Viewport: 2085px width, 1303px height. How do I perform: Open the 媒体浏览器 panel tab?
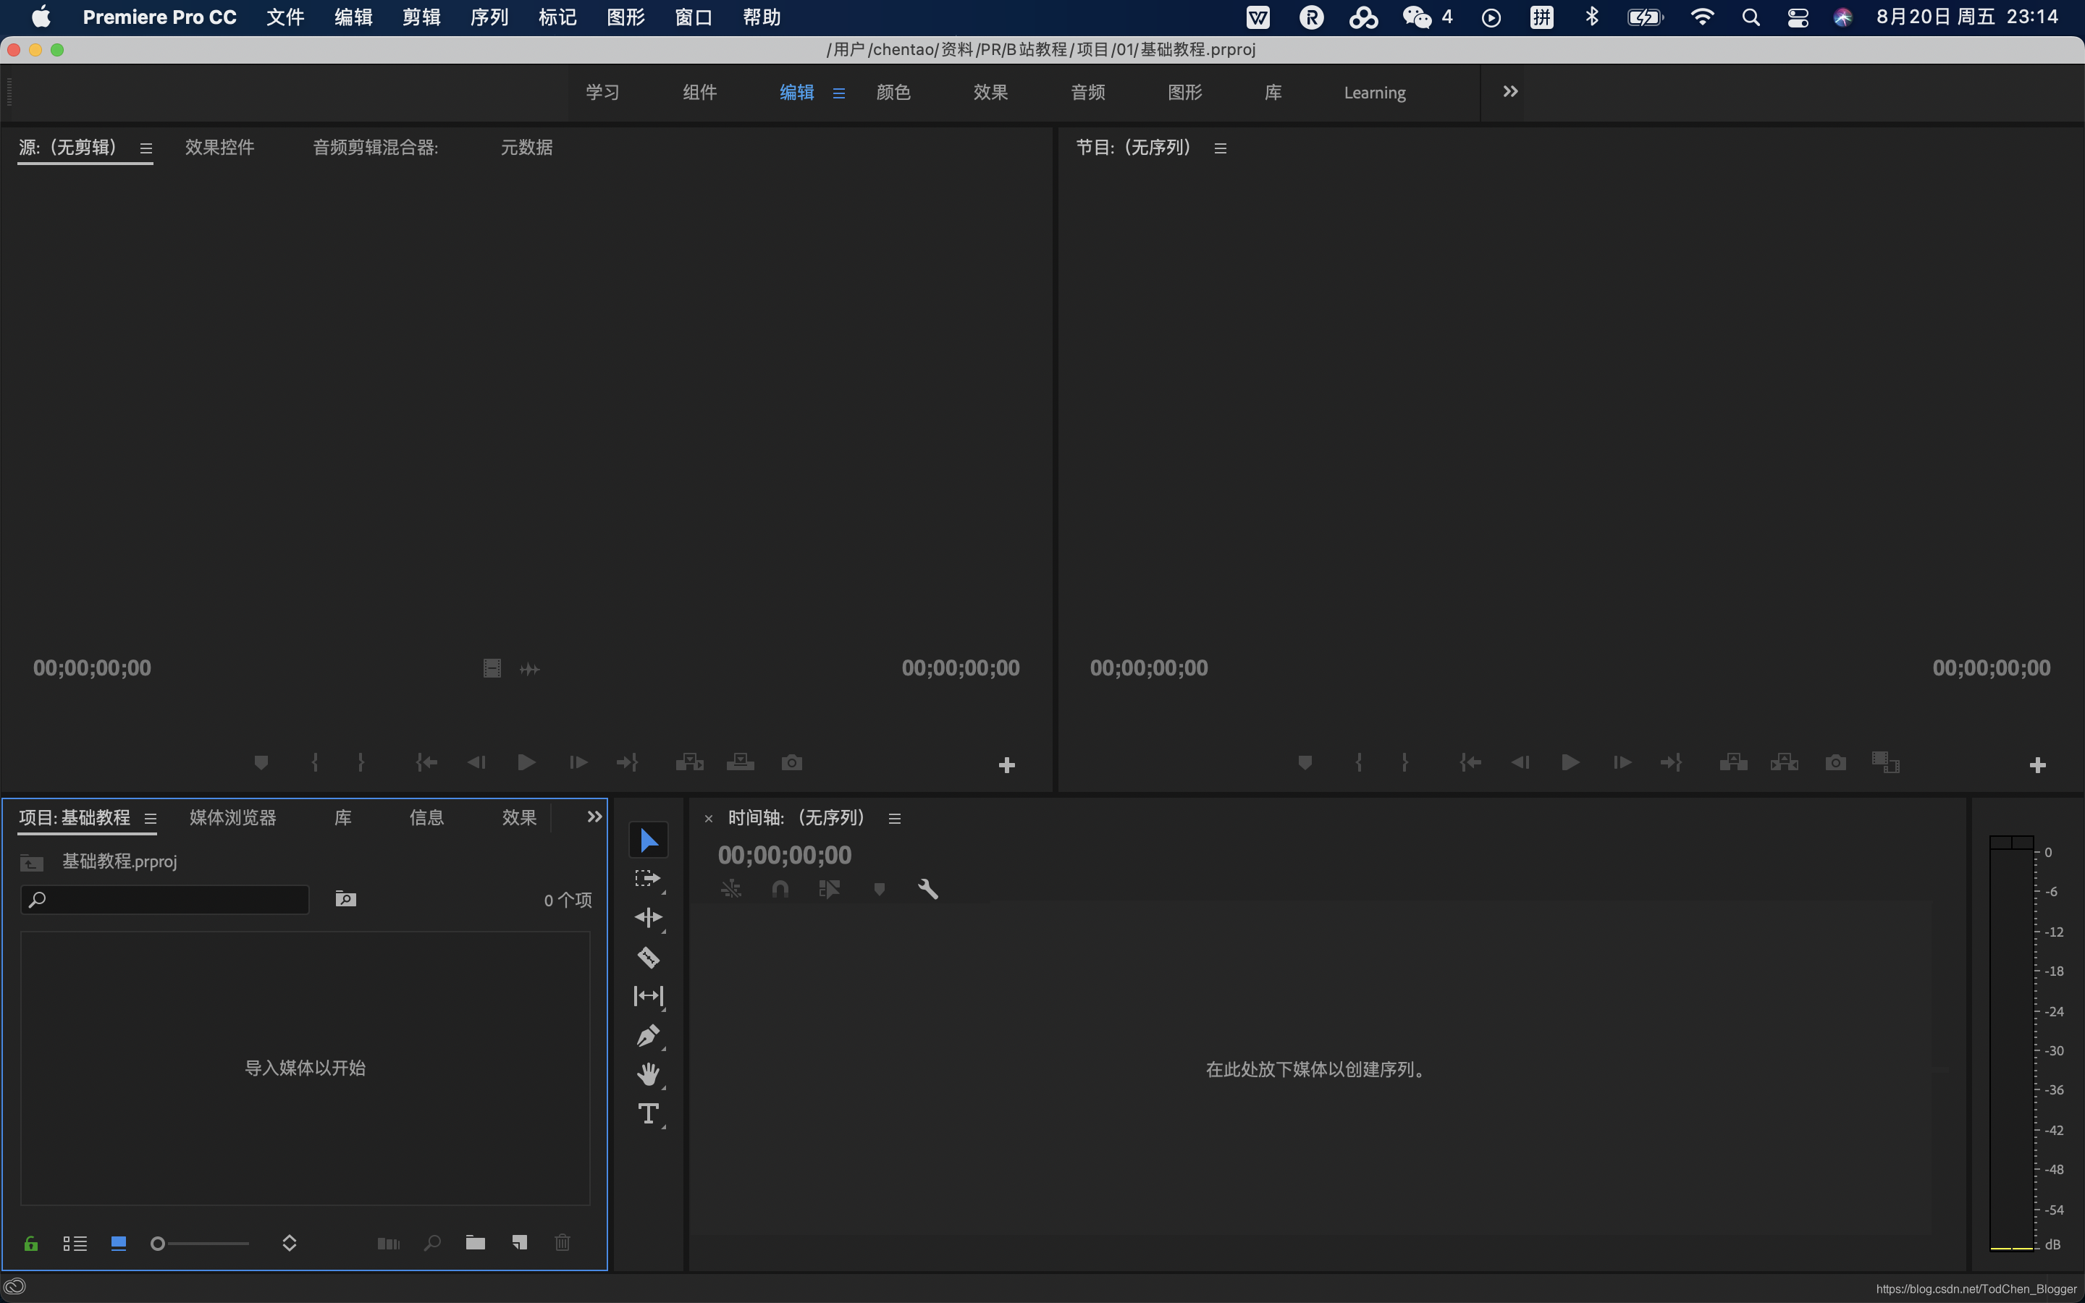pyautogui.click(x=232, y=817)
